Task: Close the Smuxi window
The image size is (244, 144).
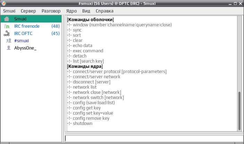Action: tap(241, 3)
